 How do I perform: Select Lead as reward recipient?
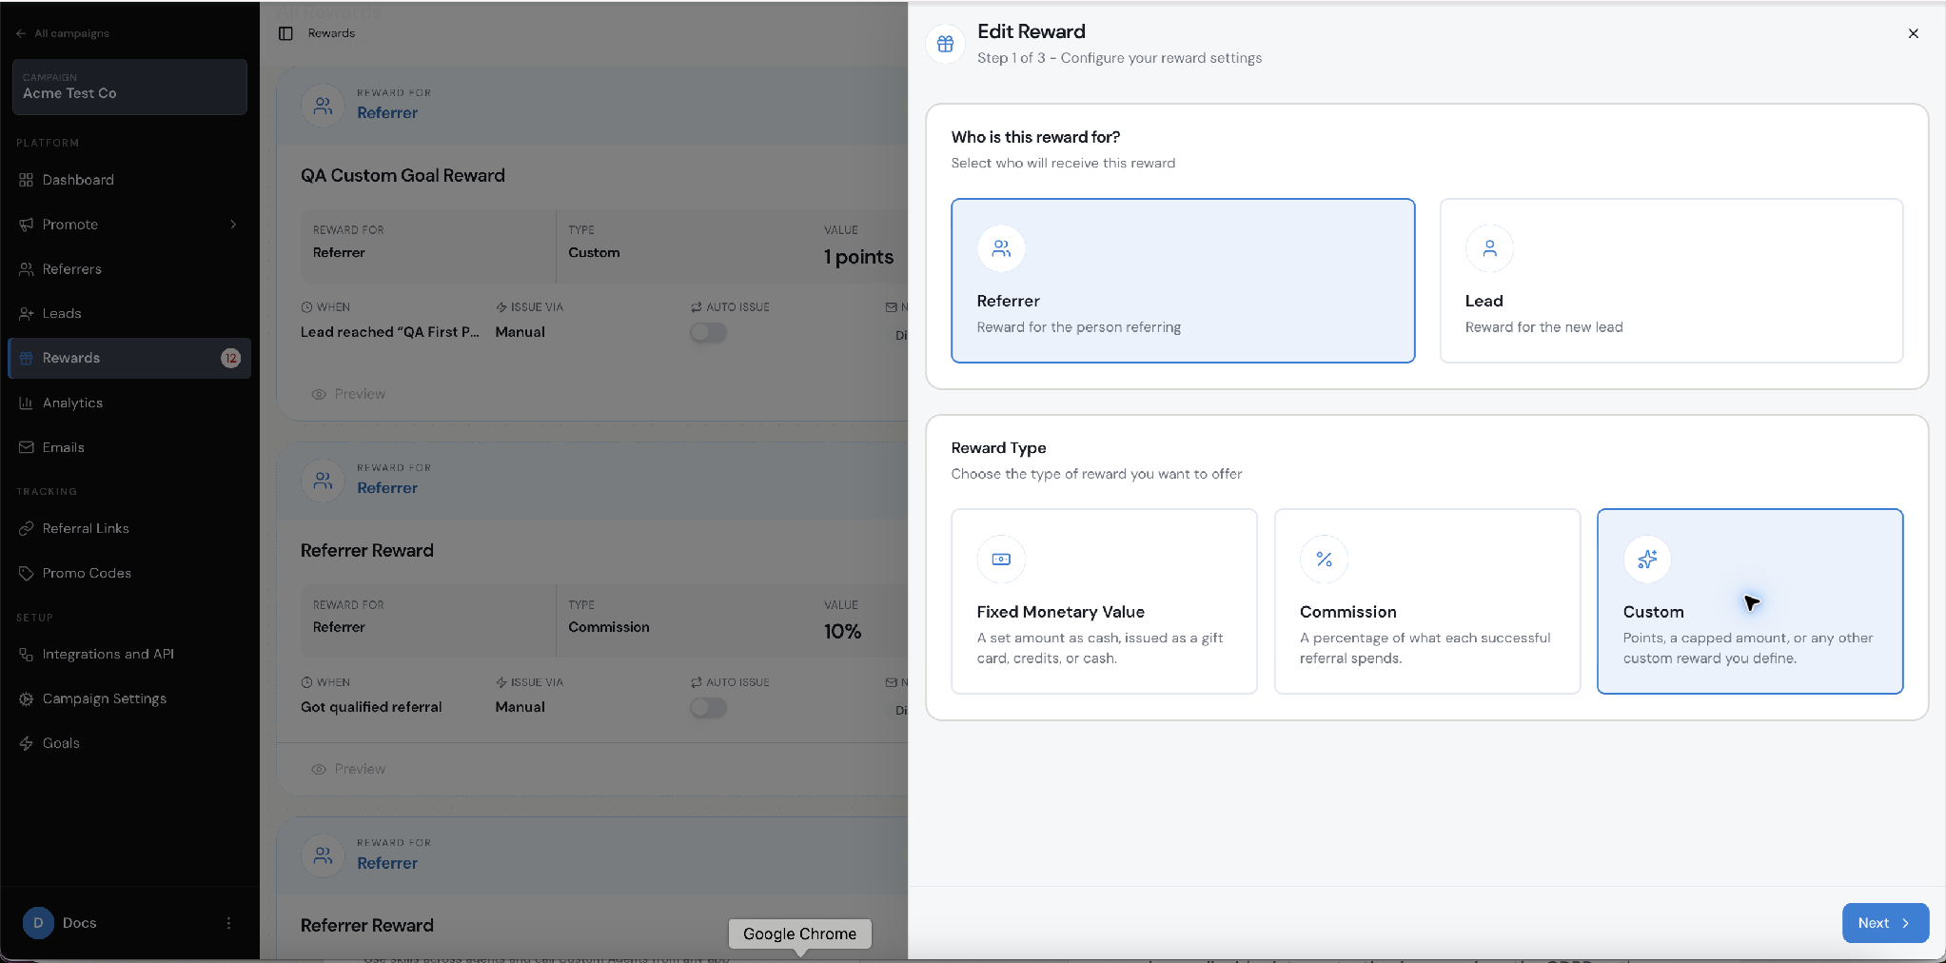(1671, 280)
